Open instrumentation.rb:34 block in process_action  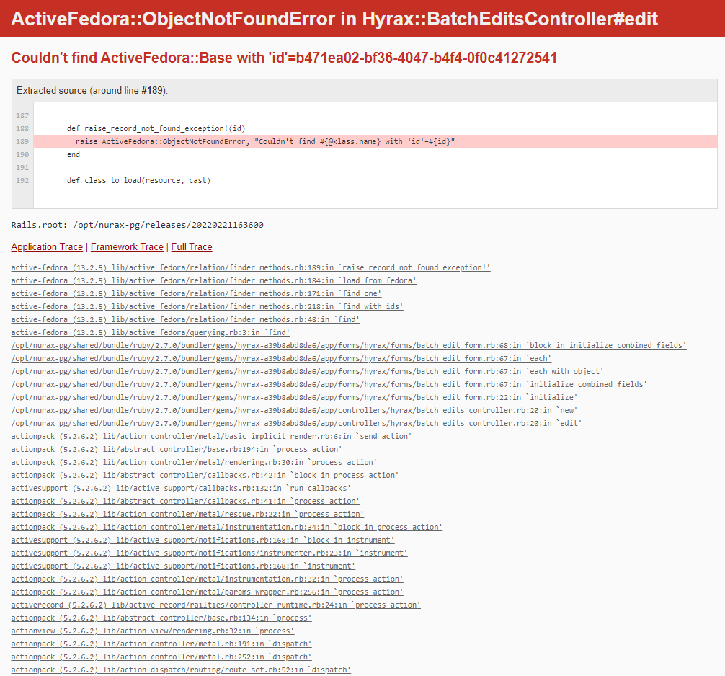click(x=226, y=527)
